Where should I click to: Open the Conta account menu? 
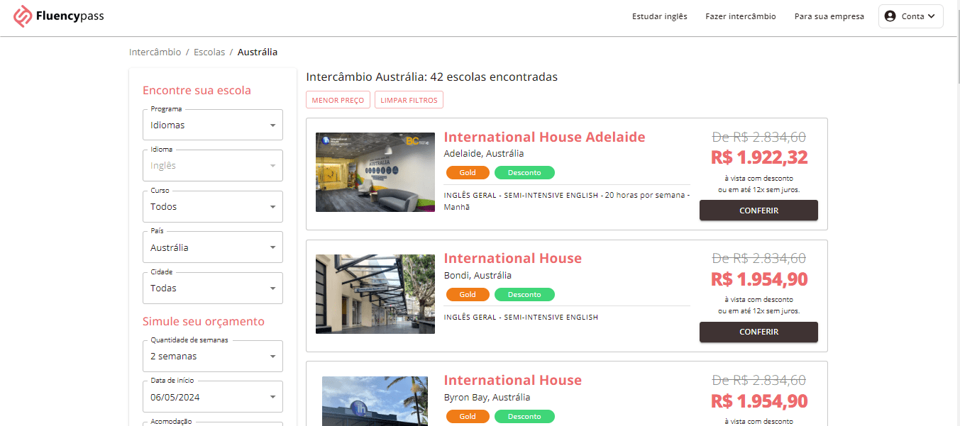[910, 16]
